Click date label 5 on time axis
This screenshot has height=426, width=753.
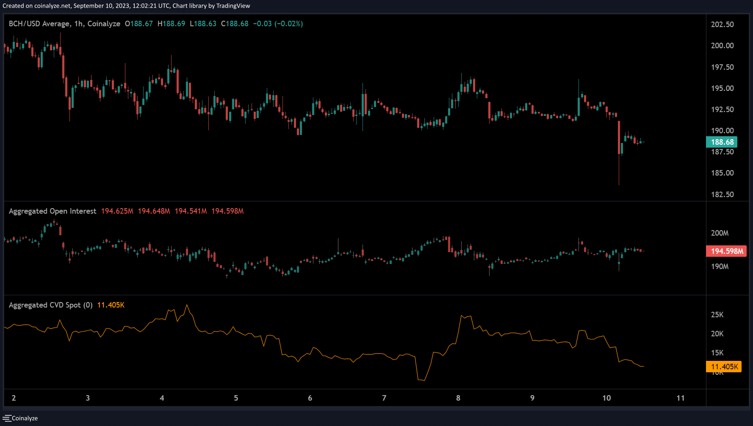pyautogui.click(x=236, y=398)
